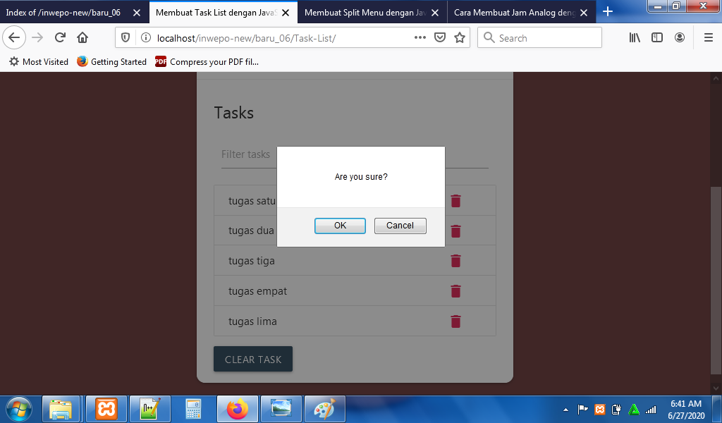
Task: Focus the browser Search box
Action: point(539,38)
